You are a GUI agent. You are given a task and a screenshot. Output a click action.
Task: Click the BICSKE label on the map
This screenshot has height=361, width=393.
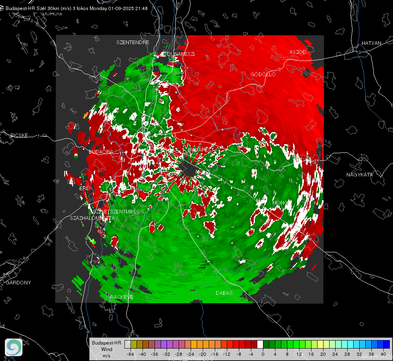(19, 135)
